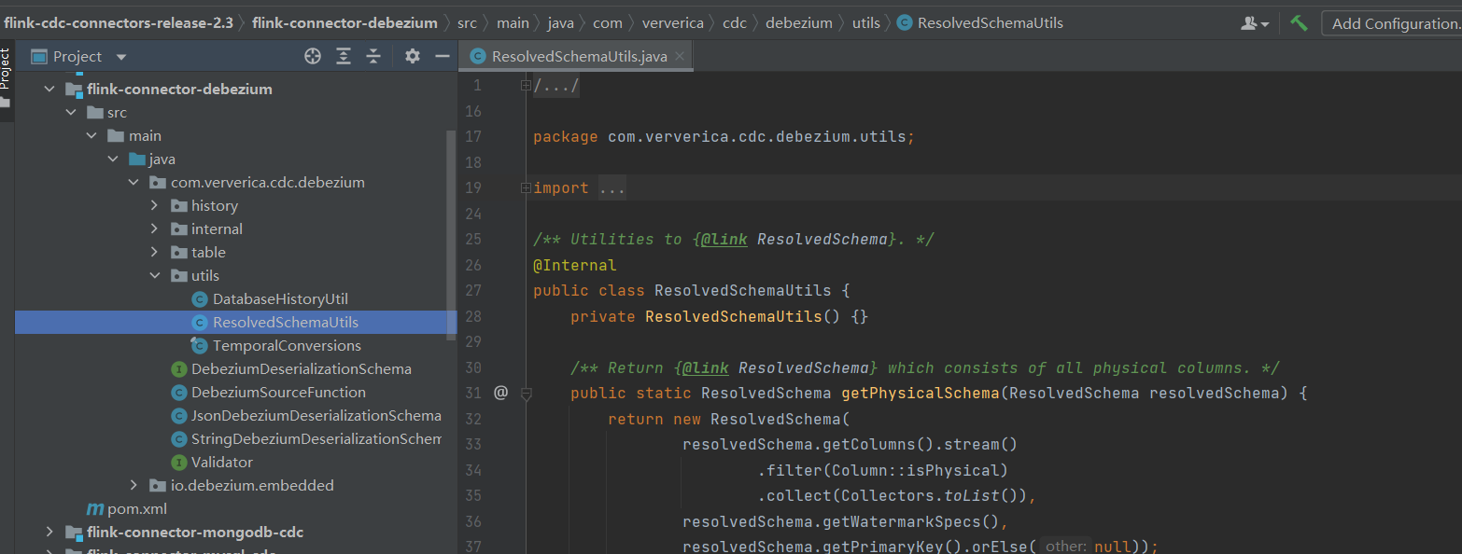Click the green Build Project hammer icon
Viewport: 1462px width, 554px height.
click(x=1298, y=21)
